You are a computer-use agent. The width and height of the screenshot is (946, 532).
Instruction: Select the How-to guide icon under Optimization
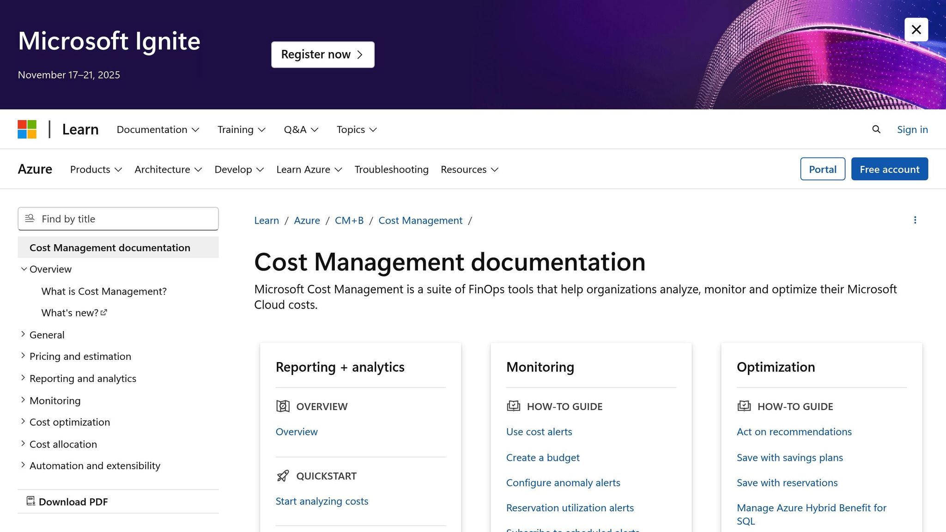(744, 406)
